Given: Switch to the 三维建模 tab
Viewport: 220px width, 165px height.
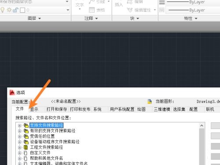Looking at the screenshot, I should [162, 109].
